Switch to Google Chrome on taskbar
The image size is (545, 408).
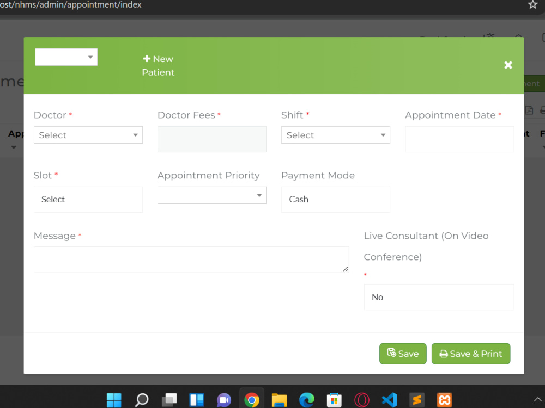tap(252, 400)
